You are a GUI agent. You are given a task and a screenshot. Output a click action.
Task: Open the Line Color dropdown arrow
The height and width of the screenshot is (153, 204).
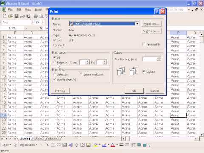[x=108, y=145]
